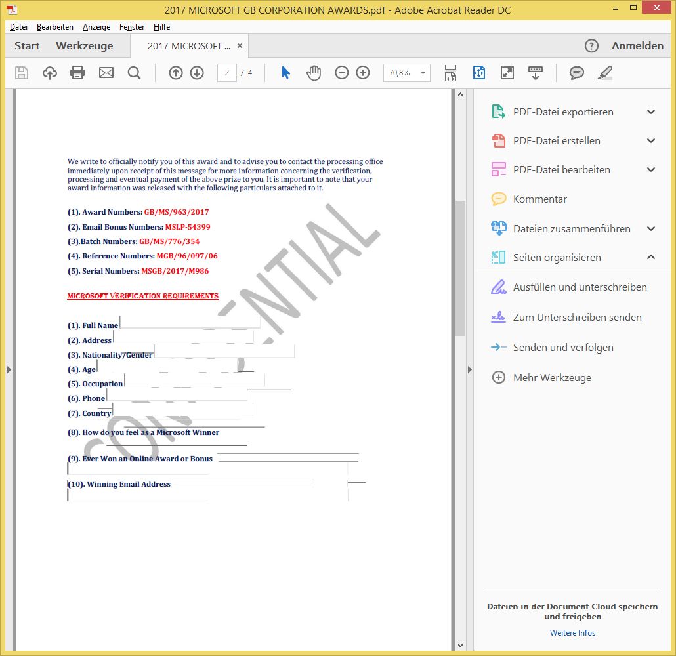Click Mehr Werkzeuge plus icon
This screenshot has width=676, height=656.
(x=498, y=378)
